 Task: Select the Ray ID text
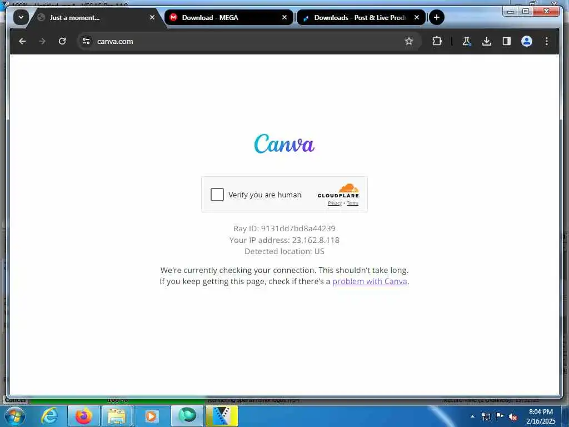click(x=284, y=229)
